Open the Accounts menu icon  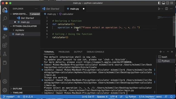(5, 81)
